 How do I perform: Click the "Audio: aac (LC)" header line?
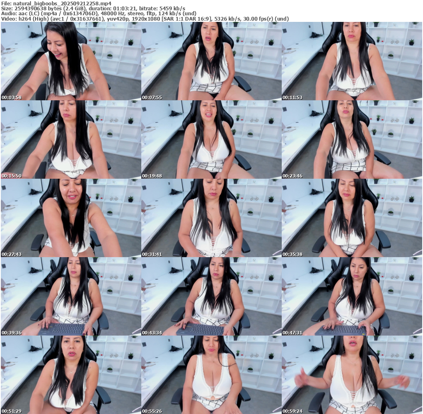99,14
